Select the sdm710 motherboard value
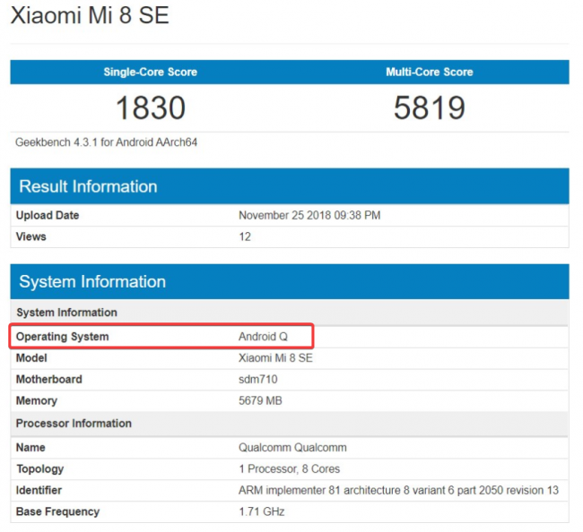Screen dimensions: 583x532 tap(258, 380)
